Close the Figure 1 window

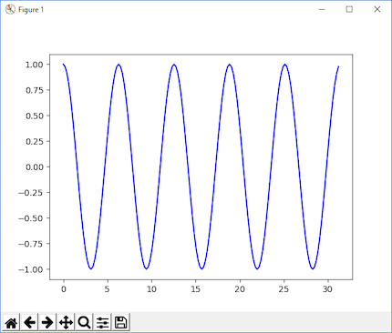(x=377, y=9)
